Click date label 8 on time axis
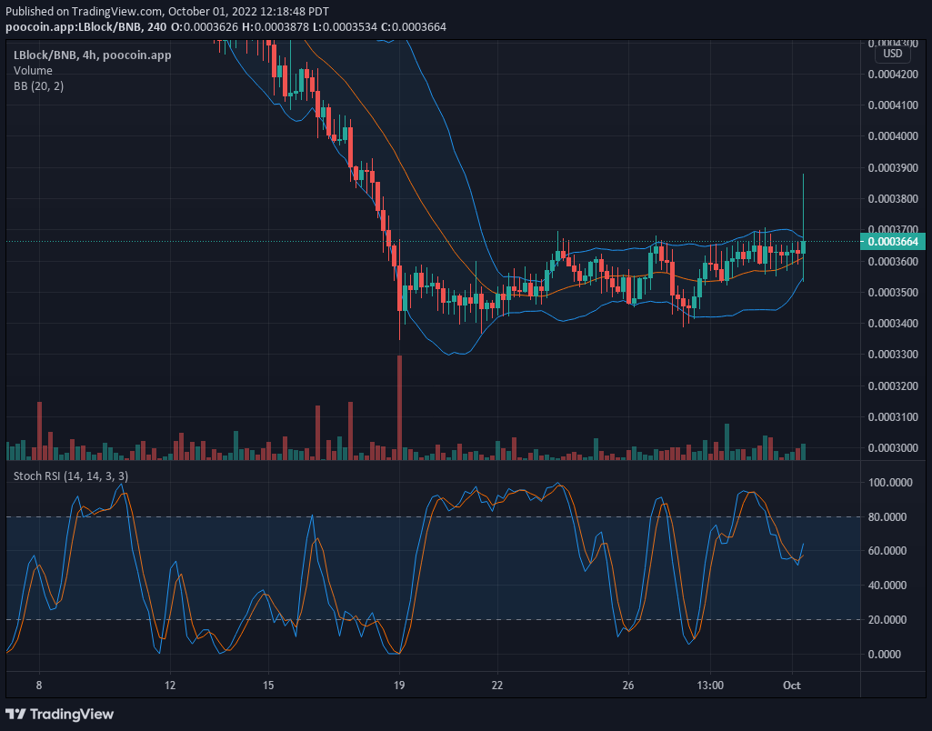This screenshot has height=731, width=932. click(x=39, y=686)
